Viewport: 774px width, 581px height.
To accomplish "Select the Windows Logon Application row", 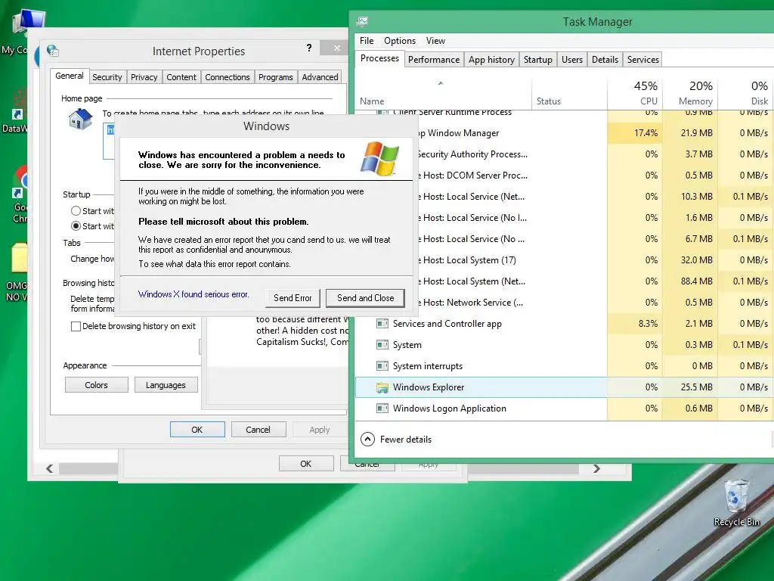I will coord(564,409).
